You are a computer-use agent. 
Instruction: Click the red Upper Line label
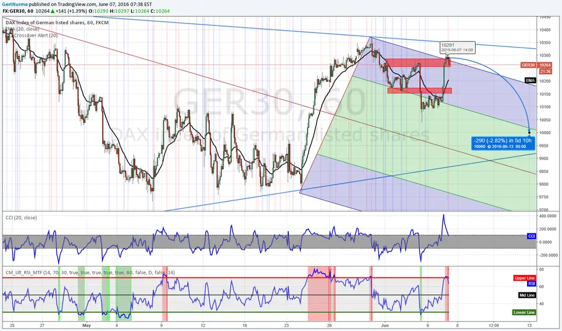[525, 278]
